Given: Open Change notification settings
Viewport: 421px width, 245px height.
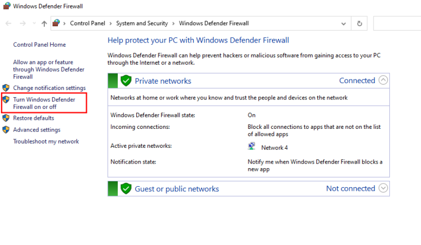Looking at the screenshot, I should [49, 88].
